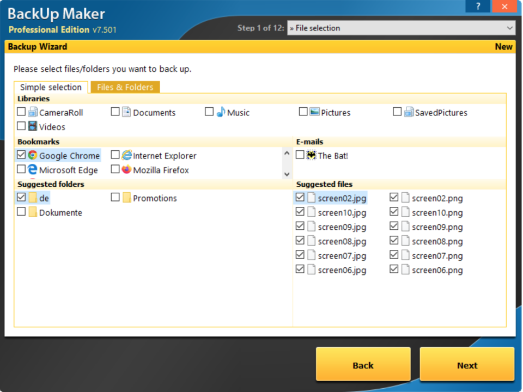523x392 pixels.
Task: Click the Pictures library icon
Action: click(314, 112)
